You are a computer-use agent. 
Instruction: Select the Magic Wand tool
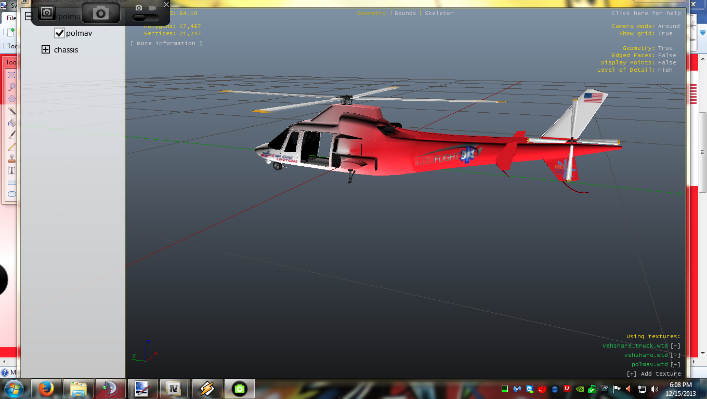[11, 111]
